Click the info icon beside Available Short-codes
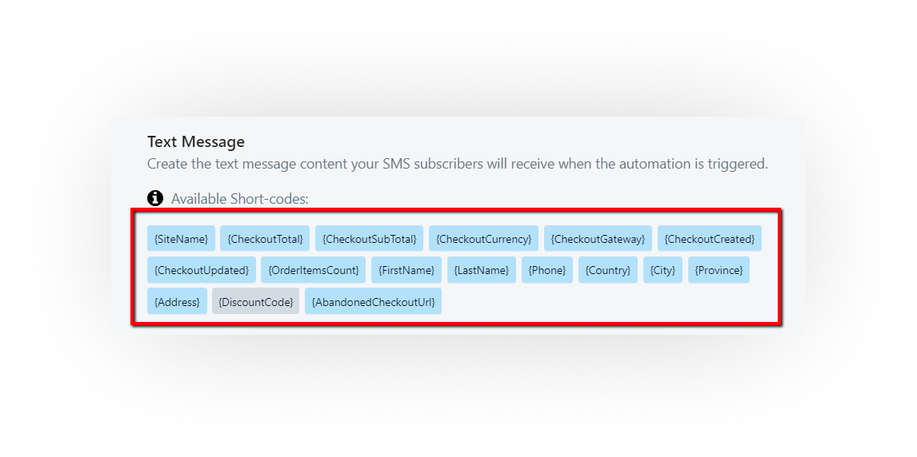Viewport: 917px width, 457px height. (155, 198)
